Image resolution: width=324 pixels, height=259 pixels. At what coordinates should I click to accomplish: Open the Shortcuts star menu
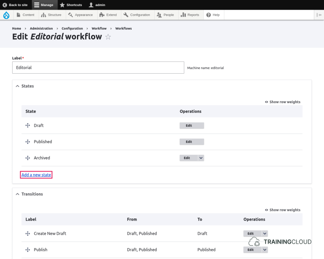[x=71, y=5]
